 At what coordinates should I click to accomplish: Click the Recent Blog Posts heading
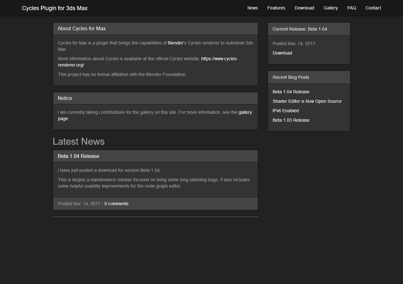click(291, 77)
